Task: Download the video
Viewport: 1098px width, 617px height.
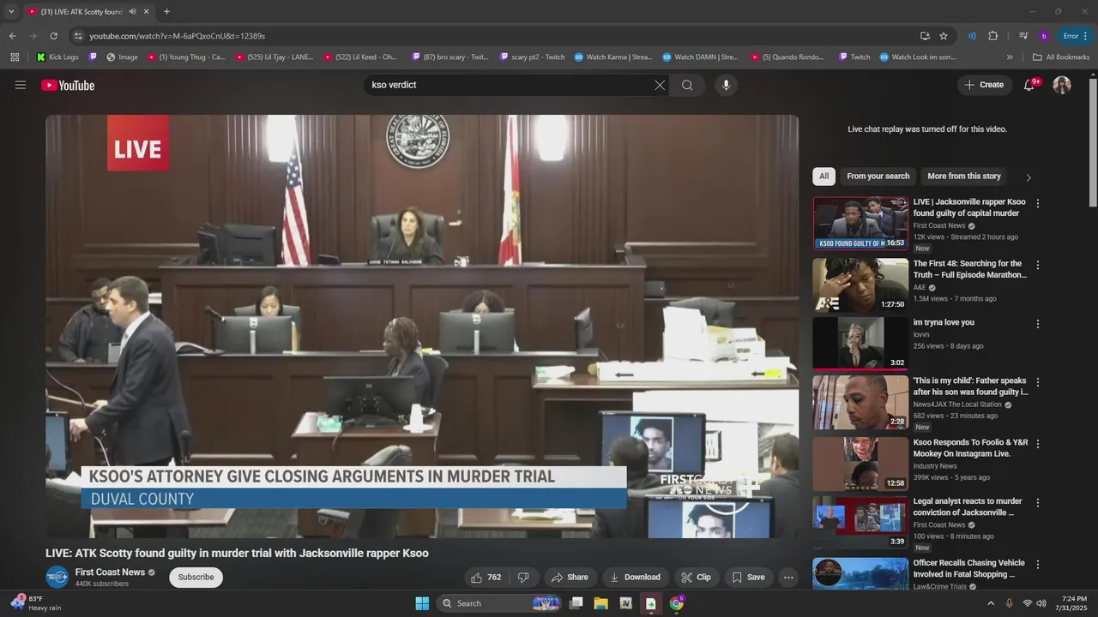Action: (x=635, y=577)
